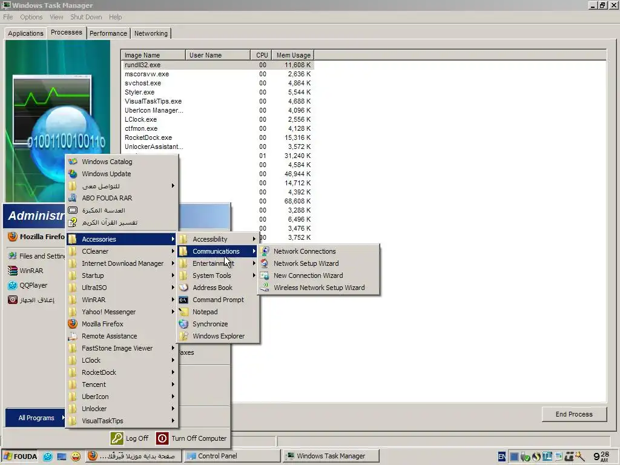This screenshot has height=465, width=620.
Task: Open pinned Mozilla Firefox in Start menu
Action: [x=36, y=237]
